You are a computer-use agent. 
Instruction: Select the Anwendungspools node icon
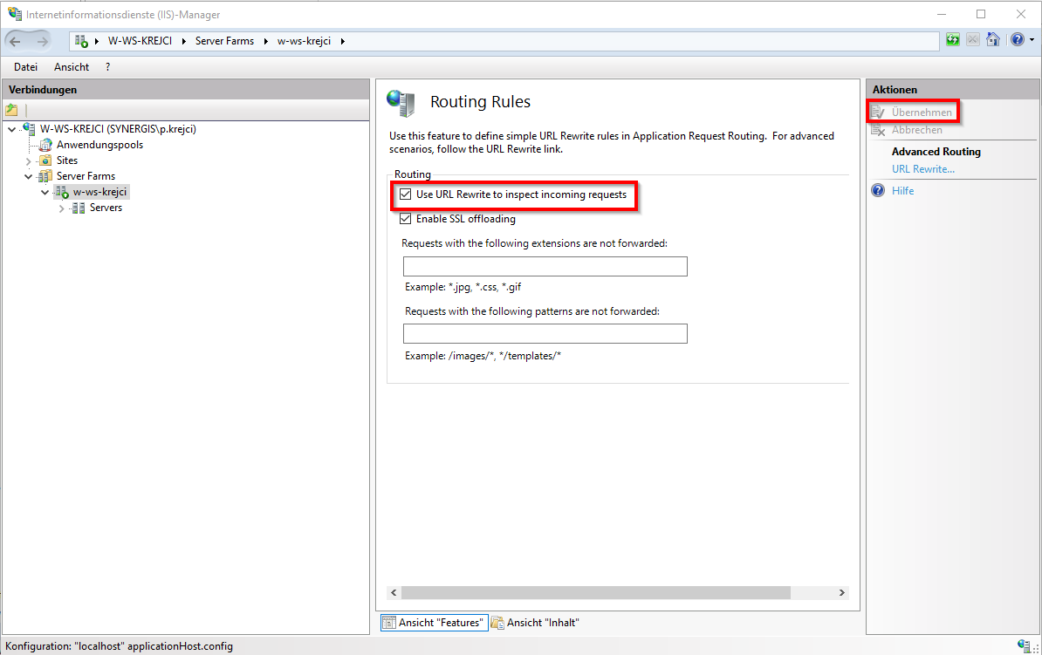click(x=45, y=144)
